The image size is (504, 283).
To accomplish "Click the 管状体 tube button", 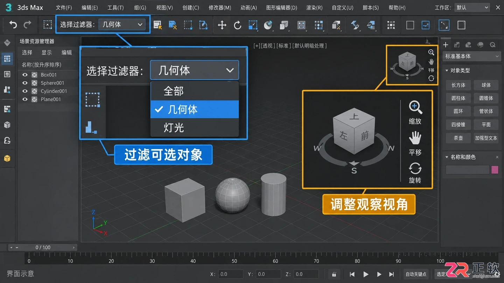I will pyautogui.click(x=486, y=111).
